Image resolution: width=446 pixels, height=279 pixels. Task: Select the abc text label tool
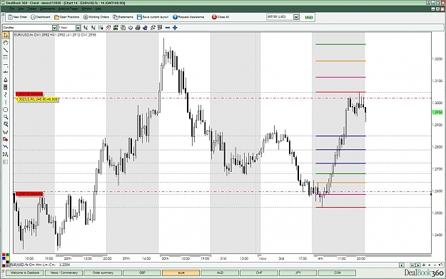pyautogui.click(x=6, y=72)
